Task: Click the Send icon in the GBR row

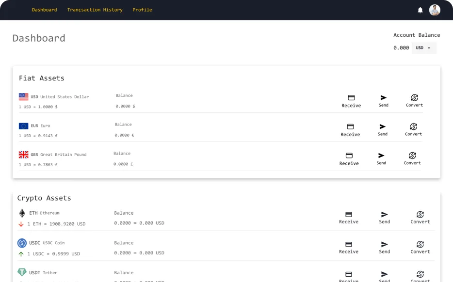Action: point(381,156)
